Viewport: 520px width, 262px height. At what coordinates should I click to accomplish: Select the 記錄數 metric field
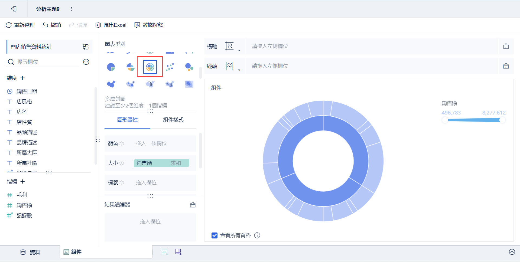click(24, 215)
